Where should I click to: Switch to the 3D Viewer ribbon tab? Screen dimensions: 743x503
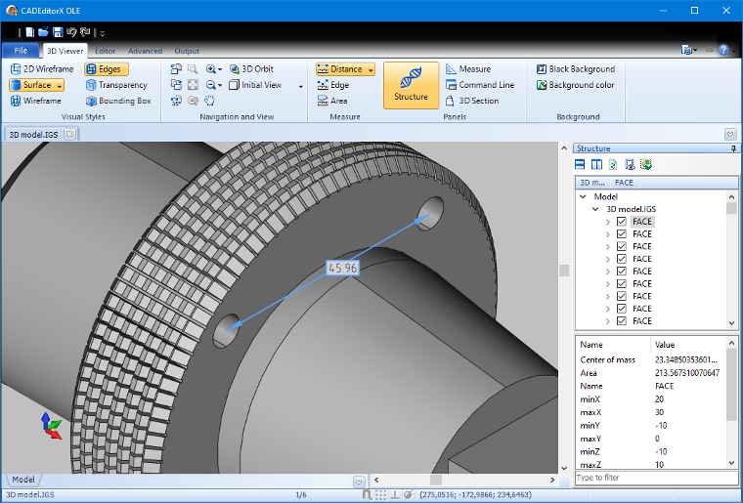click(65, 51)
